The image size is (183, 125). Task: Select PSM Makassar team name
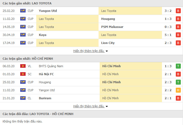click(112, 27)
